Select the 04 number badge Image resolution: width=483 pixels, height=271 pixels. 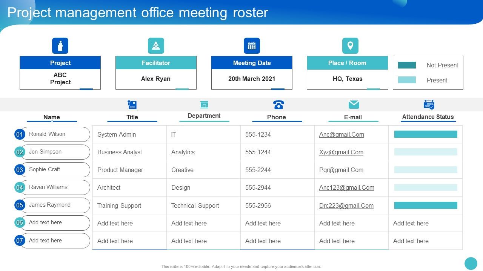20,187
